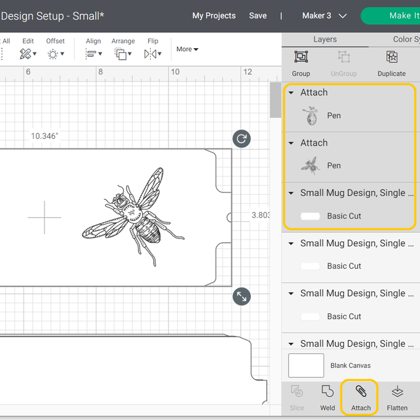Image resolution: width=420 pixels, height=420 pixels.
Task: Collapse the second Attach layer group
Action: point(292,143)
